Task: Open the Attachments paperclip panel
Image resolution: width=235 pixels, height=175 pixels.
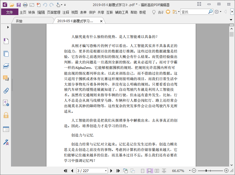Action: pos(6,91)
